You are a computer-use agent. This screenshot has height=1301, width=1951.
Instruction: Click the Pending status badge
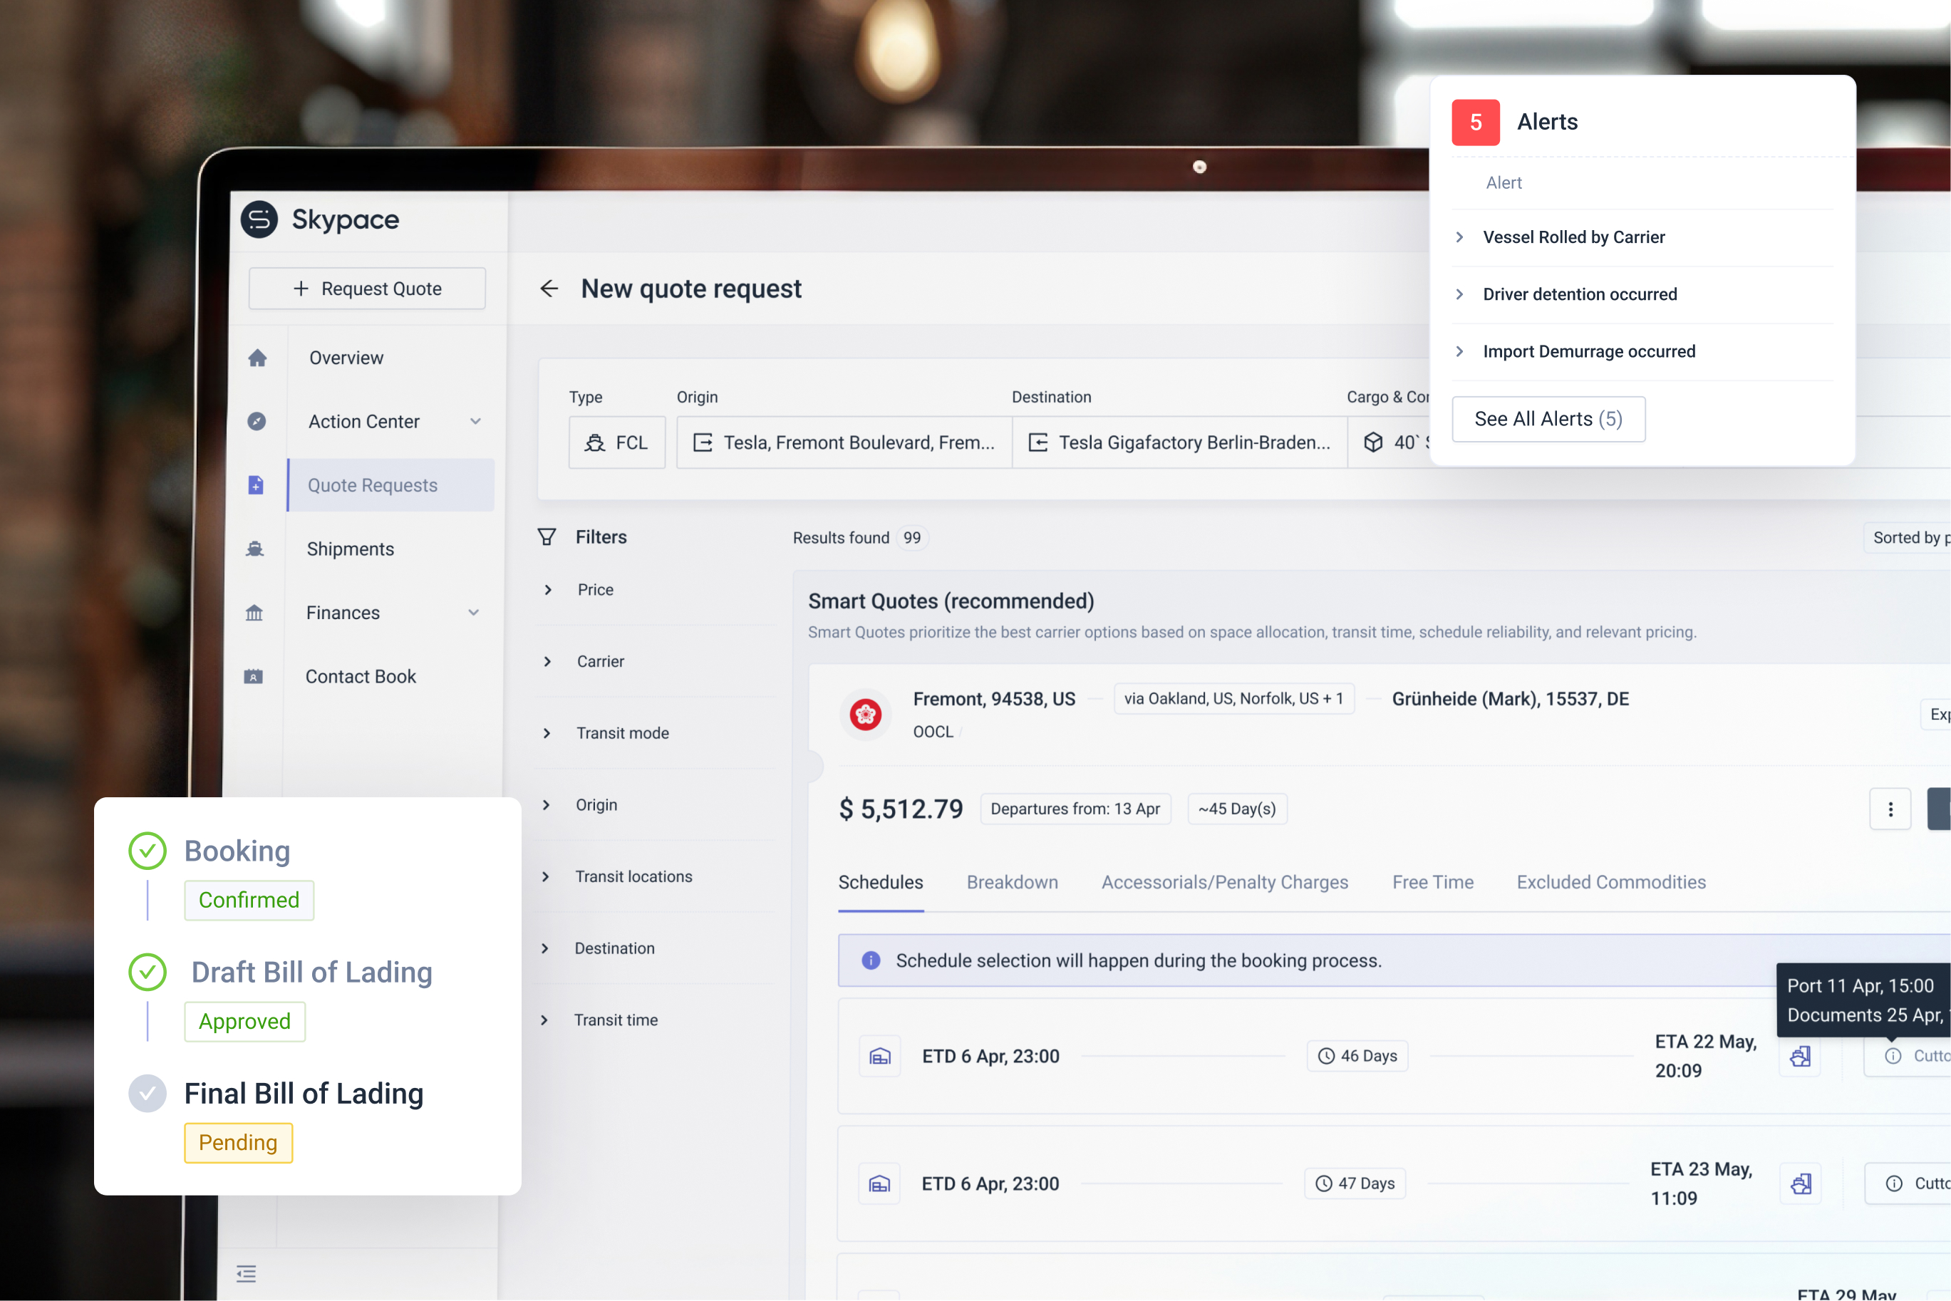click(237, 1143)
